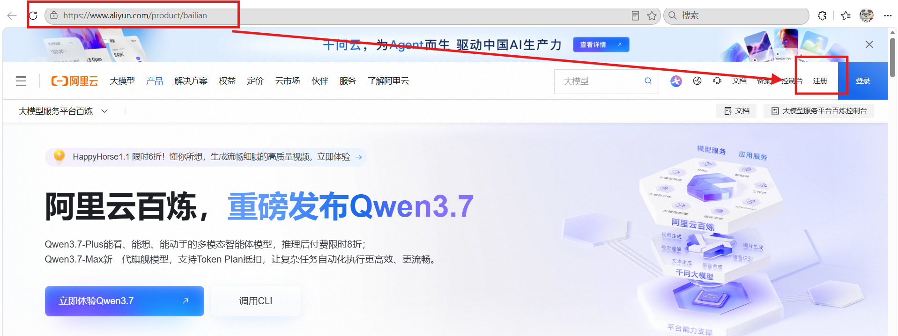Click the address bar URL
Viewport: 898px width, 336px height.
[135, 15]
